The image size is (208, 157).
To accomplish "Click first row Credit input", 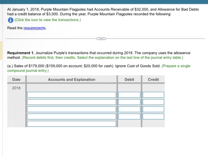I will 153,95.
